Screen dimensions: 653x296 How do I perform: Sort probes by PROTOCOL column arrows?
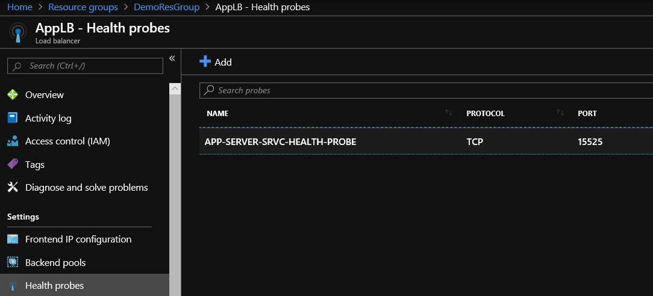561,113
